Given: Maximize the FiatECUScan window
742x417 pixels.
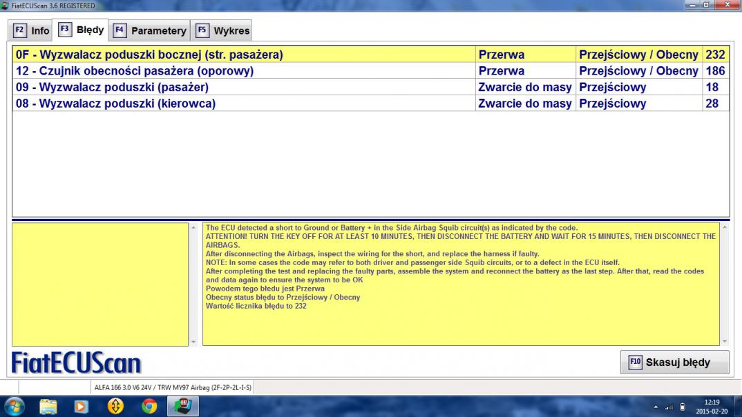Looking at the screenshot, I should coord(707,5).
